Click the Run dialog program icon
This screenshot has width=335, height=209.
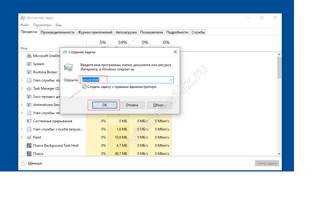pos(69,68)
